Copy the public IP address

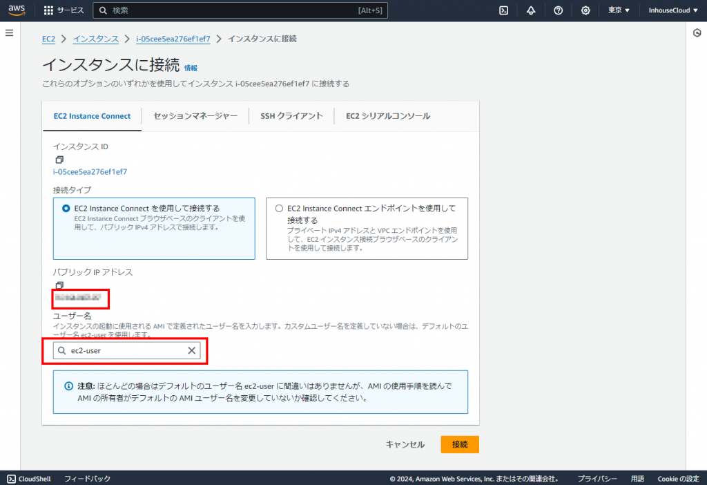pos(59,285)
